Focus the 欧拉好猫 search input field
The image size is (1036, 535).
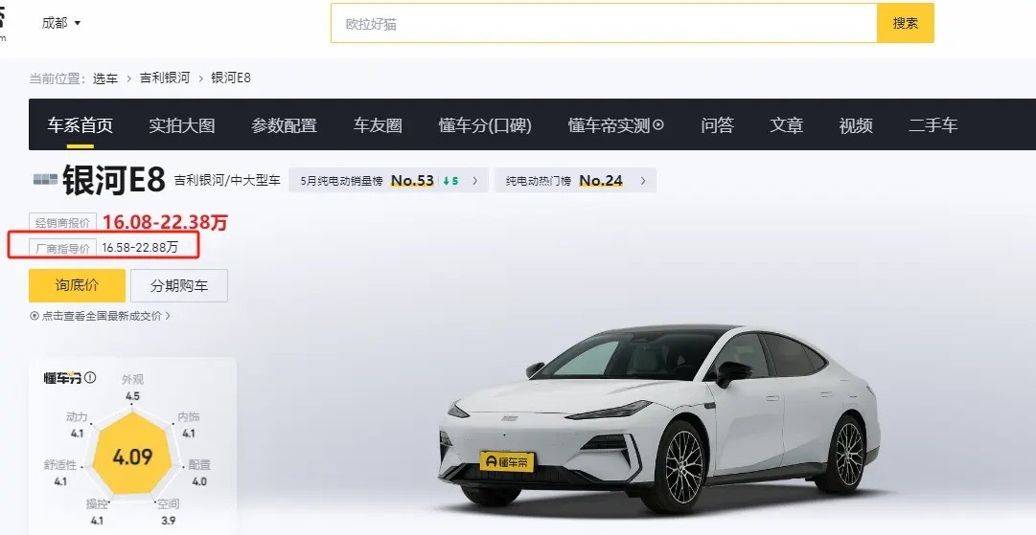(x=604, y=23)
